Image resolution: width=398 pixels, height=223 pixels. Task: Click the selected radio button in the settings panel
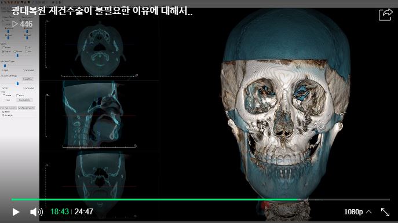pyautogui.click(x=3, y=52)
